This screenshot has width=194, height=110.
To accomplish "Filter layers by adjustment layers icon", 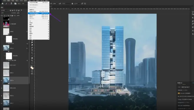I will click(13, 10).
